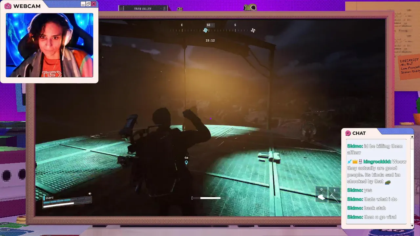Click the S compass heading

click(235, 25)
